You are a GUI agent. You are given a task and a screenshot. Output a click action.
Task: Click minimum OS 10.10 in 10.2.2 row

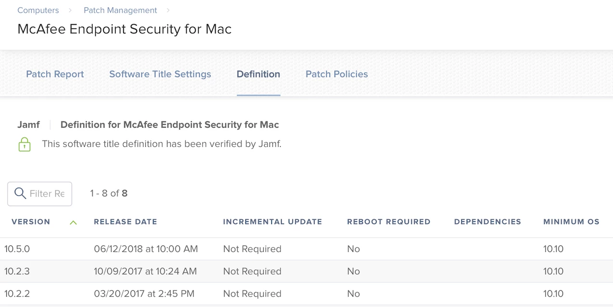(x=553, y=294)
